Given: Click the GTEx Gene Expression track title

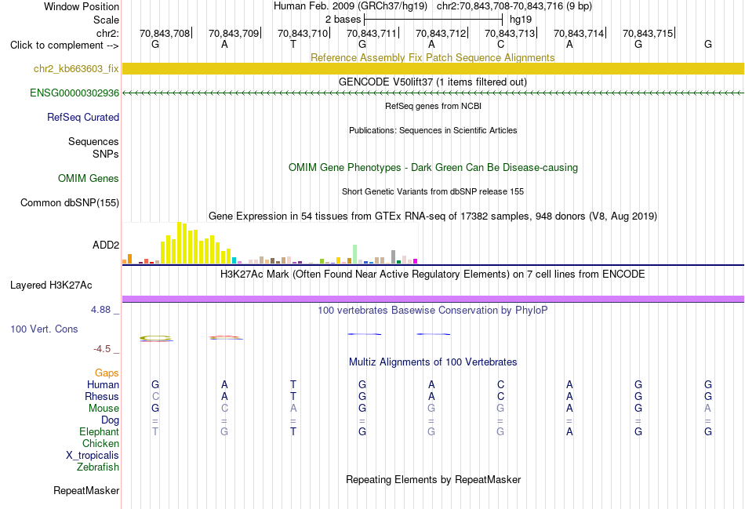Looking at the screenshot, I should point(433,216).
